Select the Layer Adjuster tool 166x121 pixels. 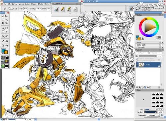click(x=7, y=16)
